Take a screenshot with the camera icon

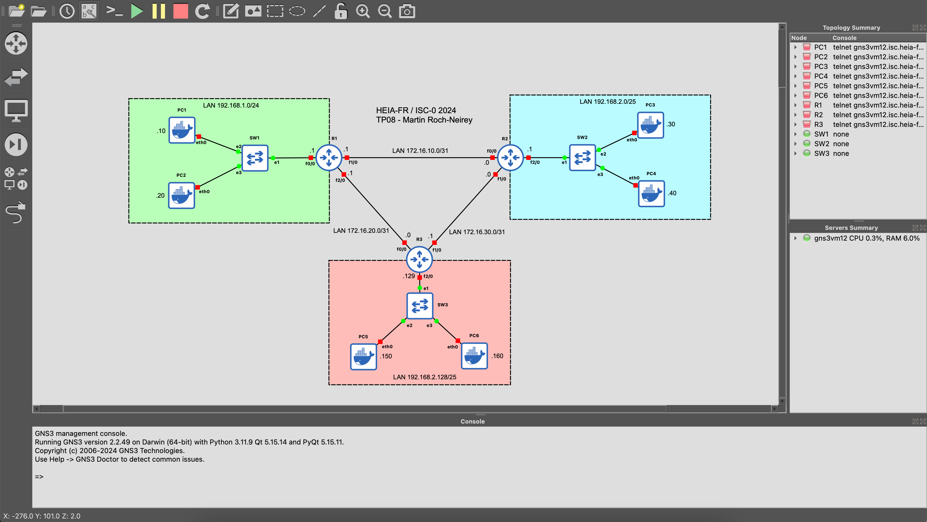407,11
